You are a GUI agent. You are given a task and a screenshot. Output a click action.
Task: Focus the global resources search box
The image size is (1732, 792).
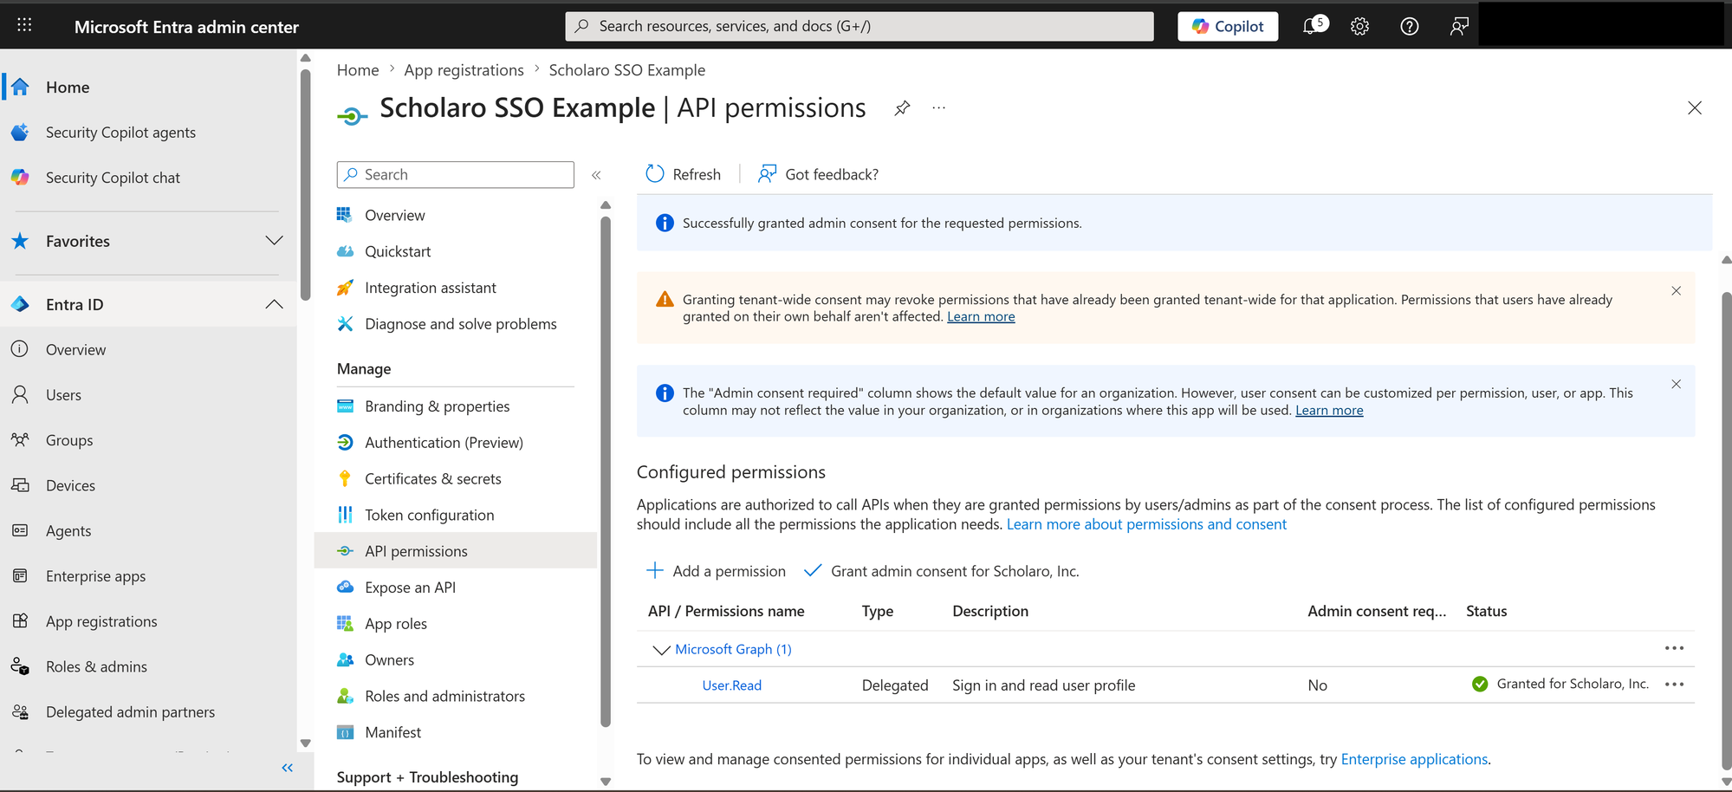[860, 26]
